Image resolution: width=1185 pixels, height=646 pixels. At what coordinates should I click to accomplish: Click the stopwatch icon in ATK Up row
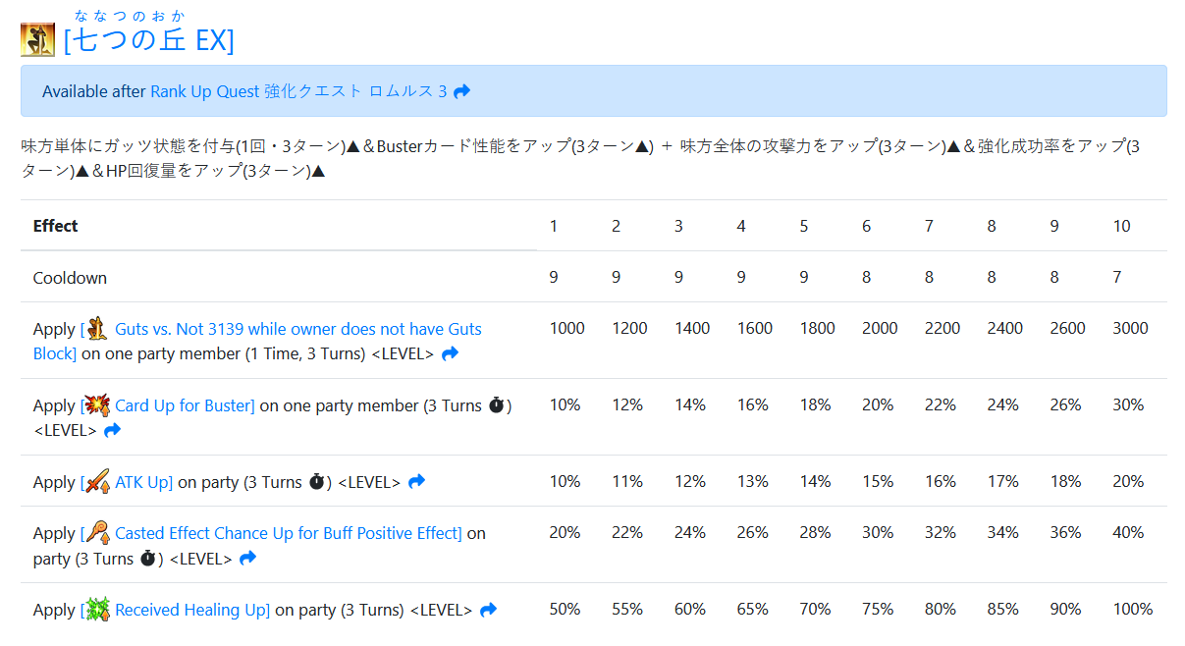pos(316,481)
